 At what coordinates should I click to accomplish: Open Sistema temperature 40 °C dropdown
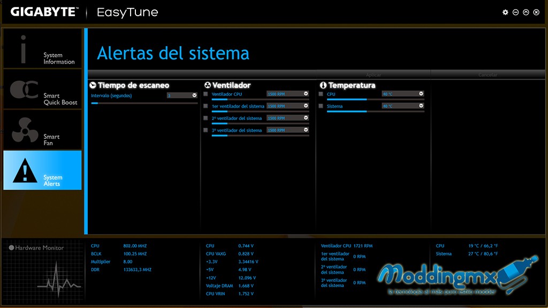(403, 106)
